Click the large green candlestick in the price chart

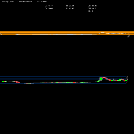[101, 79]
